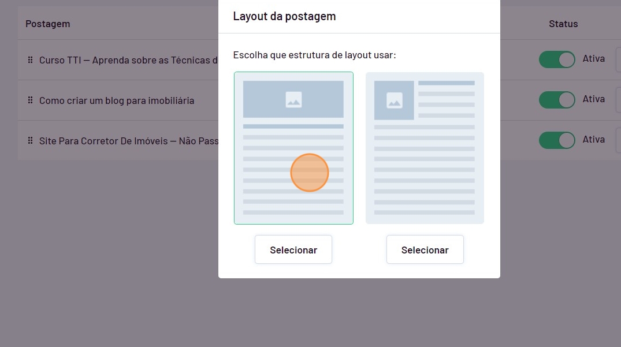
Task: Click drag handle beside Como criar um blog
Action: tap(30, 100)
